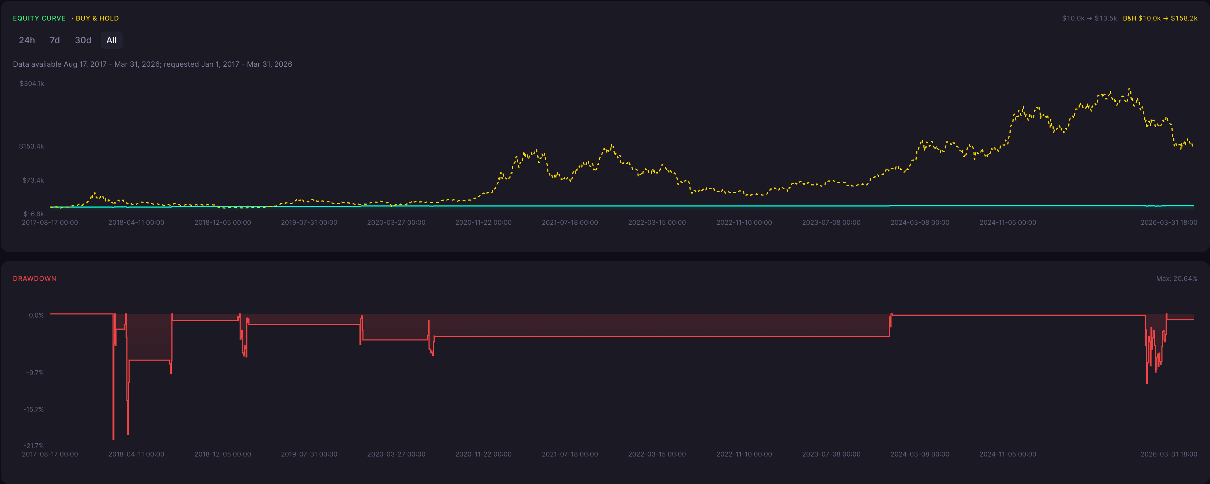Click the B&H $10.0k → $158.2k summary
Screen dimensions: 1210x484
pyautogui.click(x=1160, y=18)
